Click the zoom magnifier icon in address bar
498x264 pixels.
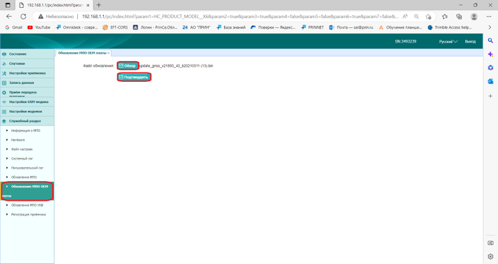pyautogui.click(x=416, y=17)
